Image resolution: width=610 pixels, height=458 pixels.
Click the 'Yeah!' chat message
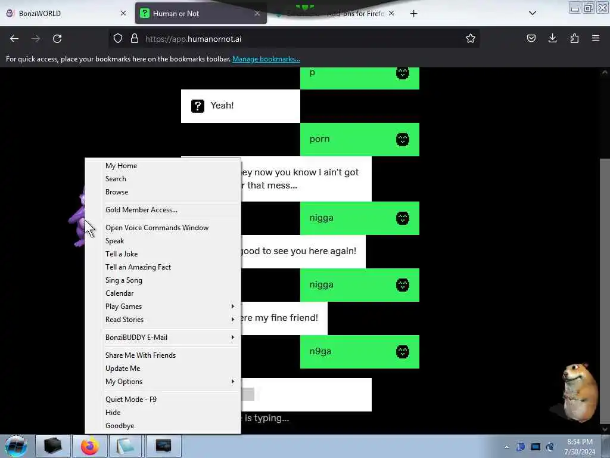coord(241,106)
